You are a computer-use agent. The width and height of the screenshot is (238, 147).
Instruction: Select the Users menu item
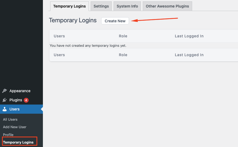coord(21,109)
